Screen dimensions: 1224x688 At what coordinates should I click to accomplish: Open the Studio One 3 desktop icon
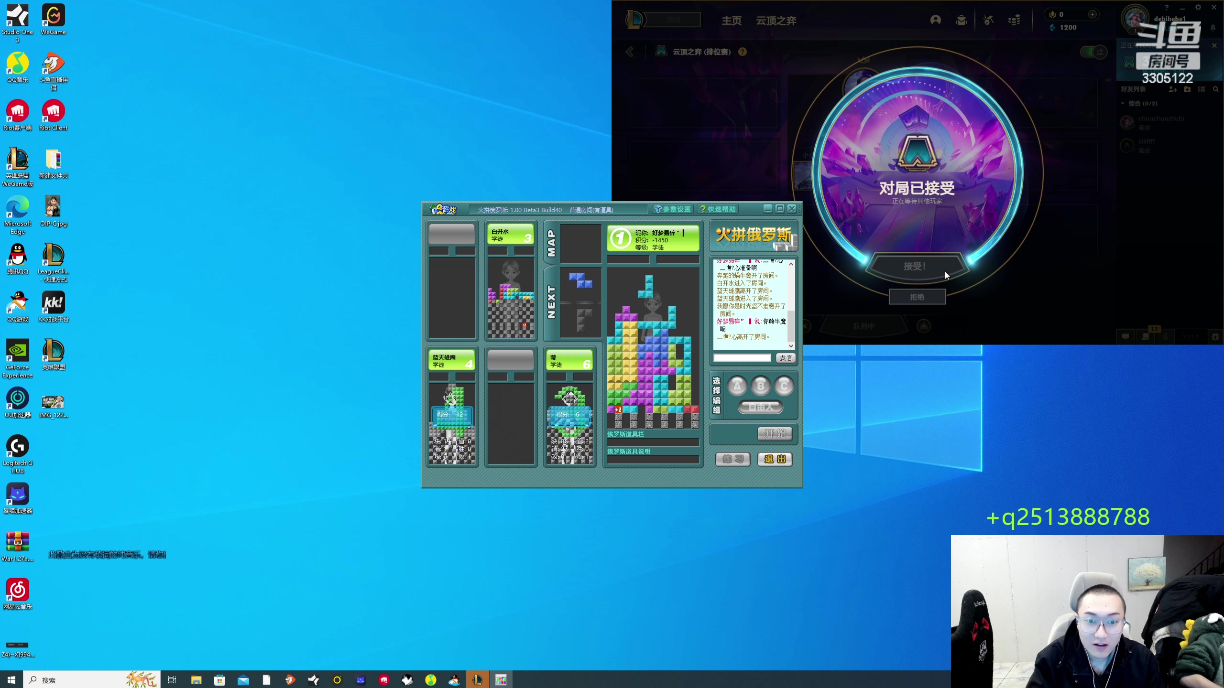coord(17,23)
